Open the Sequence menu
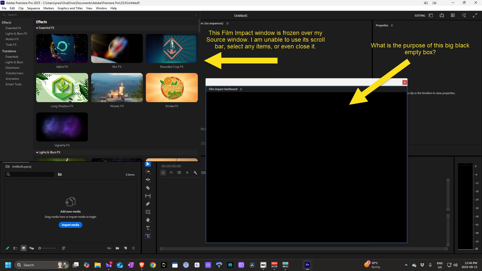The width and height of the screenshot is (482, 271). [x=33, y=8]
